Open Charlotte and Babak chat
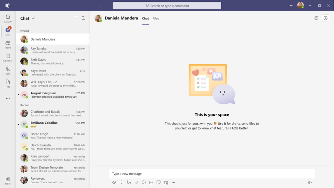334x188 pixels. coord(52,113)
